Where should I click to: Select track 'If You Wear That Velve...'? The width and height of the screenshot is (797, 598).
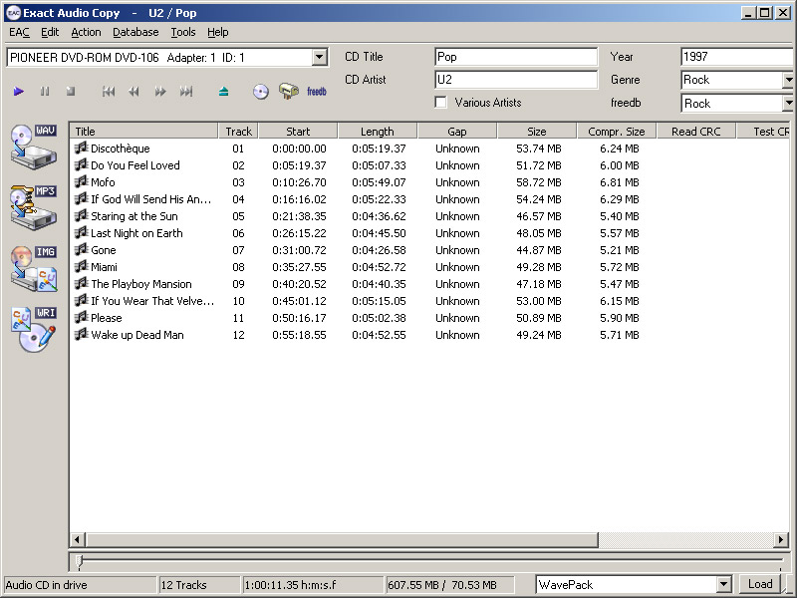(152, 301)
